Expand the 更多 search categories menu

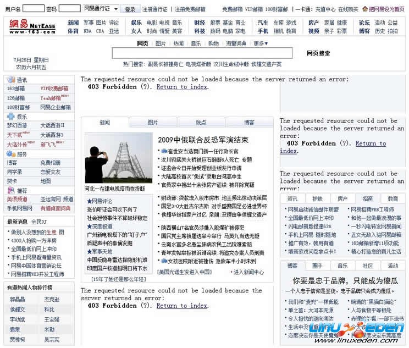(261, 43)
